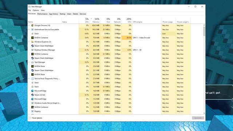Click the scrollbar up arrow
Image resolution: width=233 pixels, height=131 pixels.
(x=204, y=25)
